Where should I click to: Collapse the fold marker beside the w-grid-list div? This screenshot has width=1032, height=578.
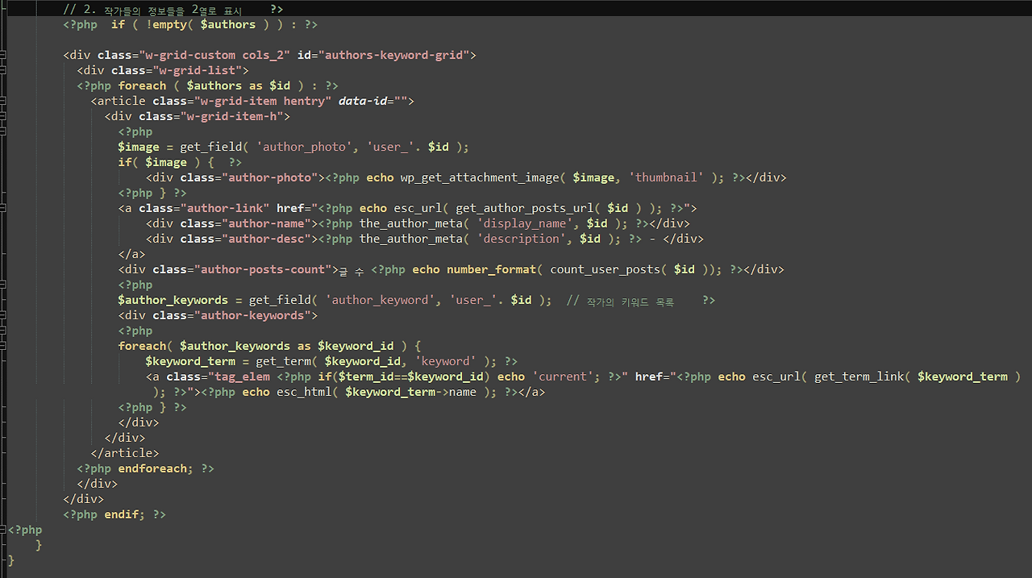[x=3, y=70]
